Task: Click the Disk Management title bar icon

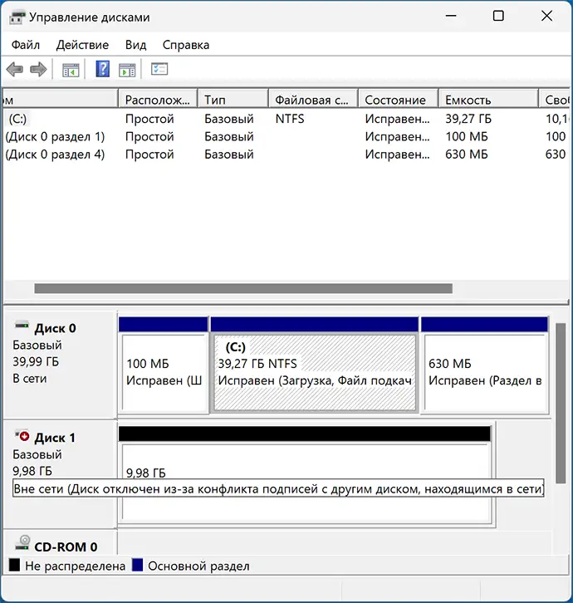Action: pyautogui.click(x=17, y=17)
